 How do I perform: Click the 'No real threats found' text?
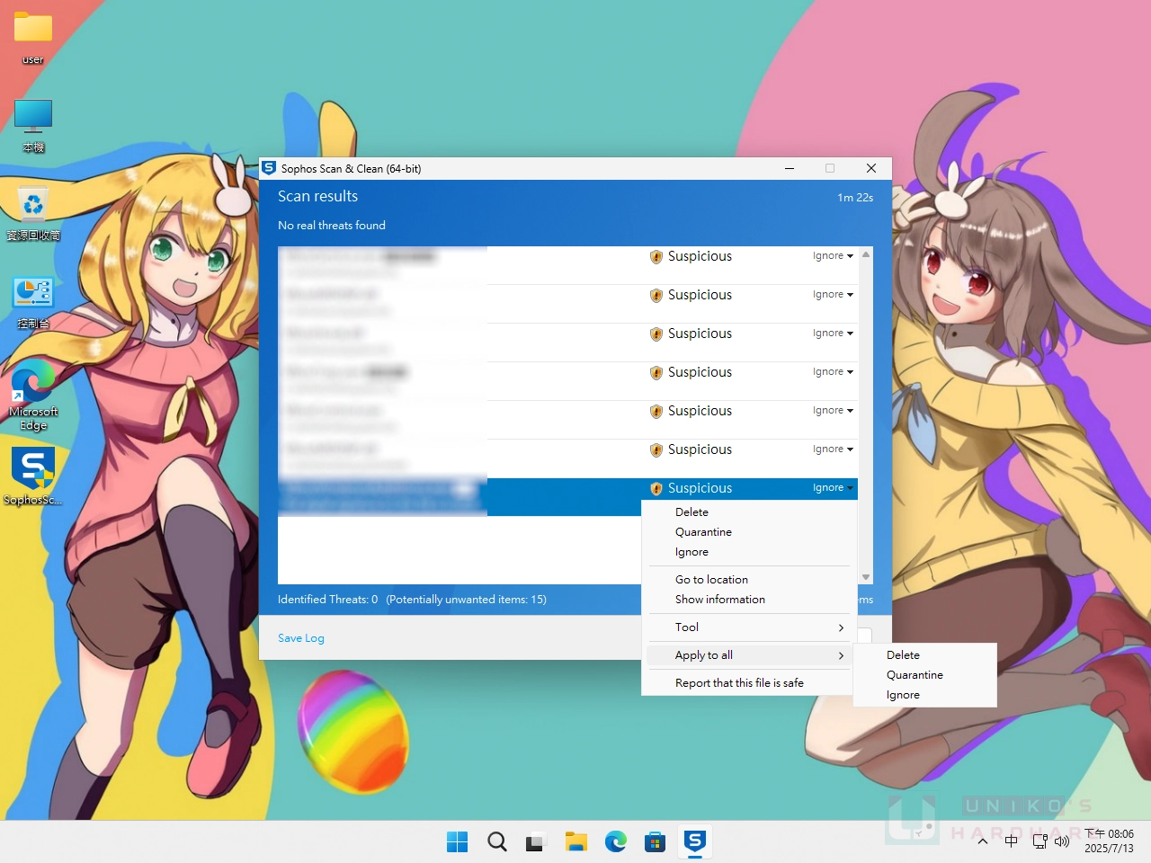332,226
